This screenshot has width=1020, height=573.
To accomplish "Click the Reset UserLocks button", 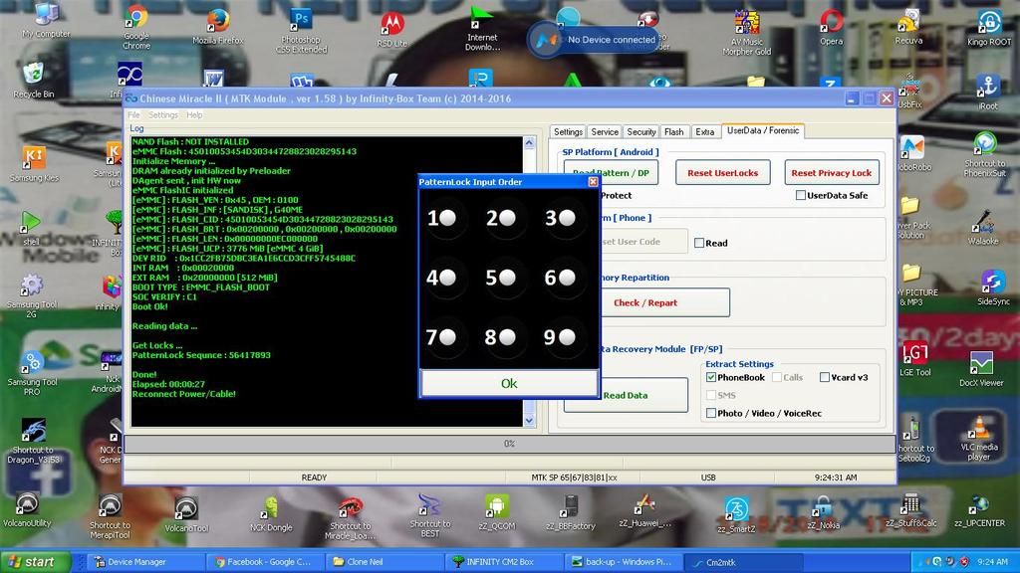I will [722, 172].
